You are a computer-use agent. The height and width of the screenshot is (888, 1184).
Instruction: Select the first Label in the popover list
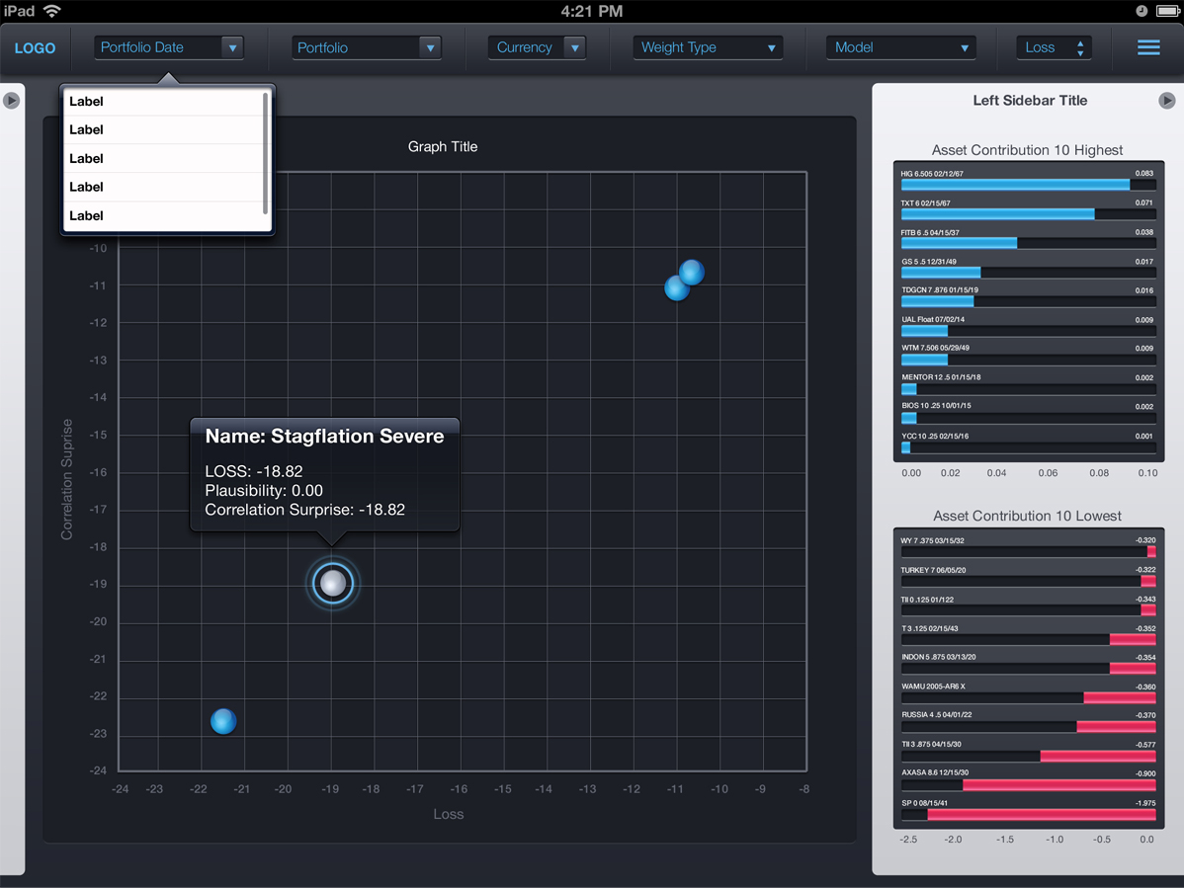(x=165, y=102)
